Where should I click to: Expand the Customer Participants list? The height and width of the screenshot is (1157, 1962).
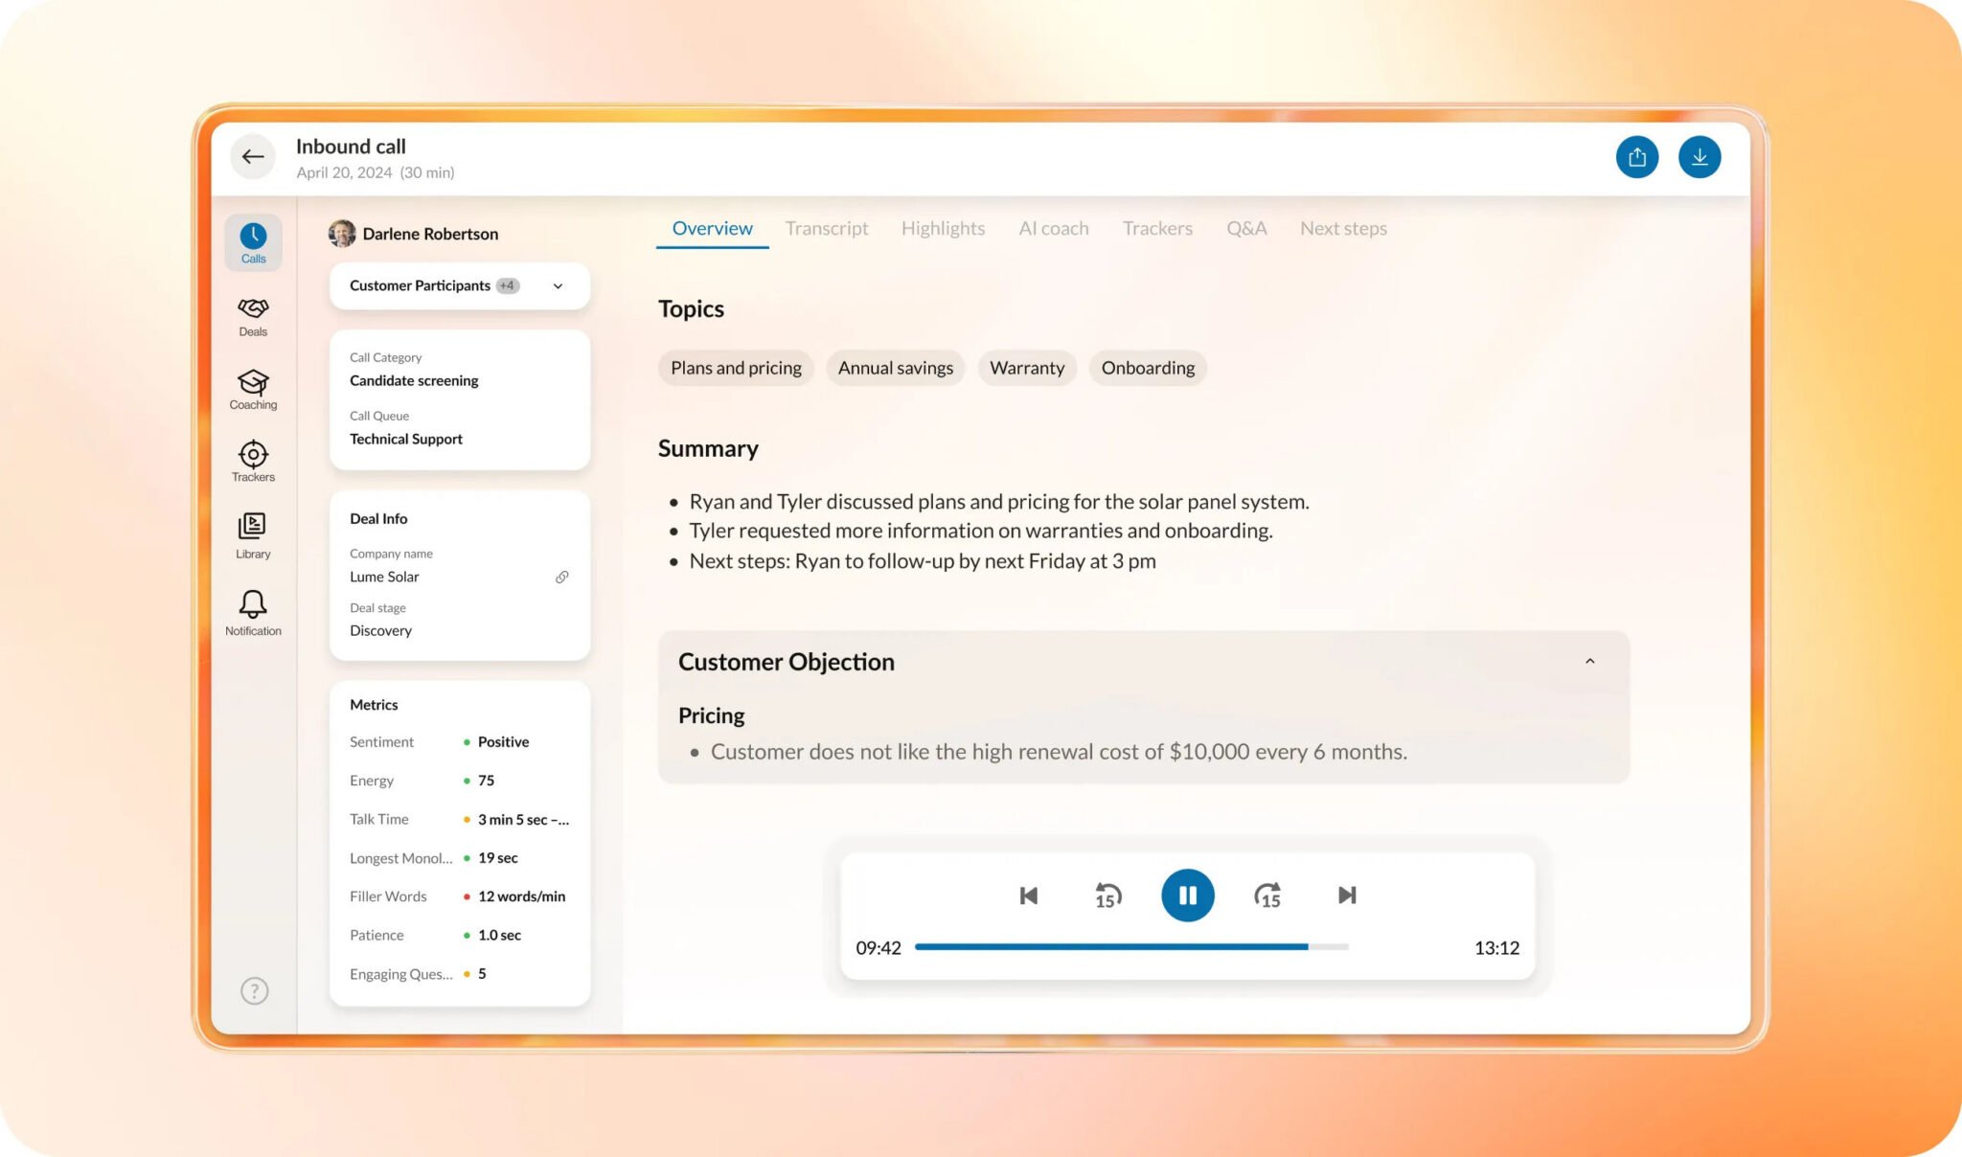click(x=559, y=285)
